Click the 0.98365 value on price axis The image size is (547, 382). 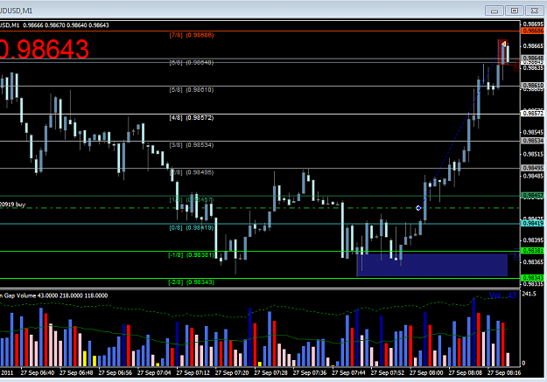pyautogui.click(x=533, y=262)
